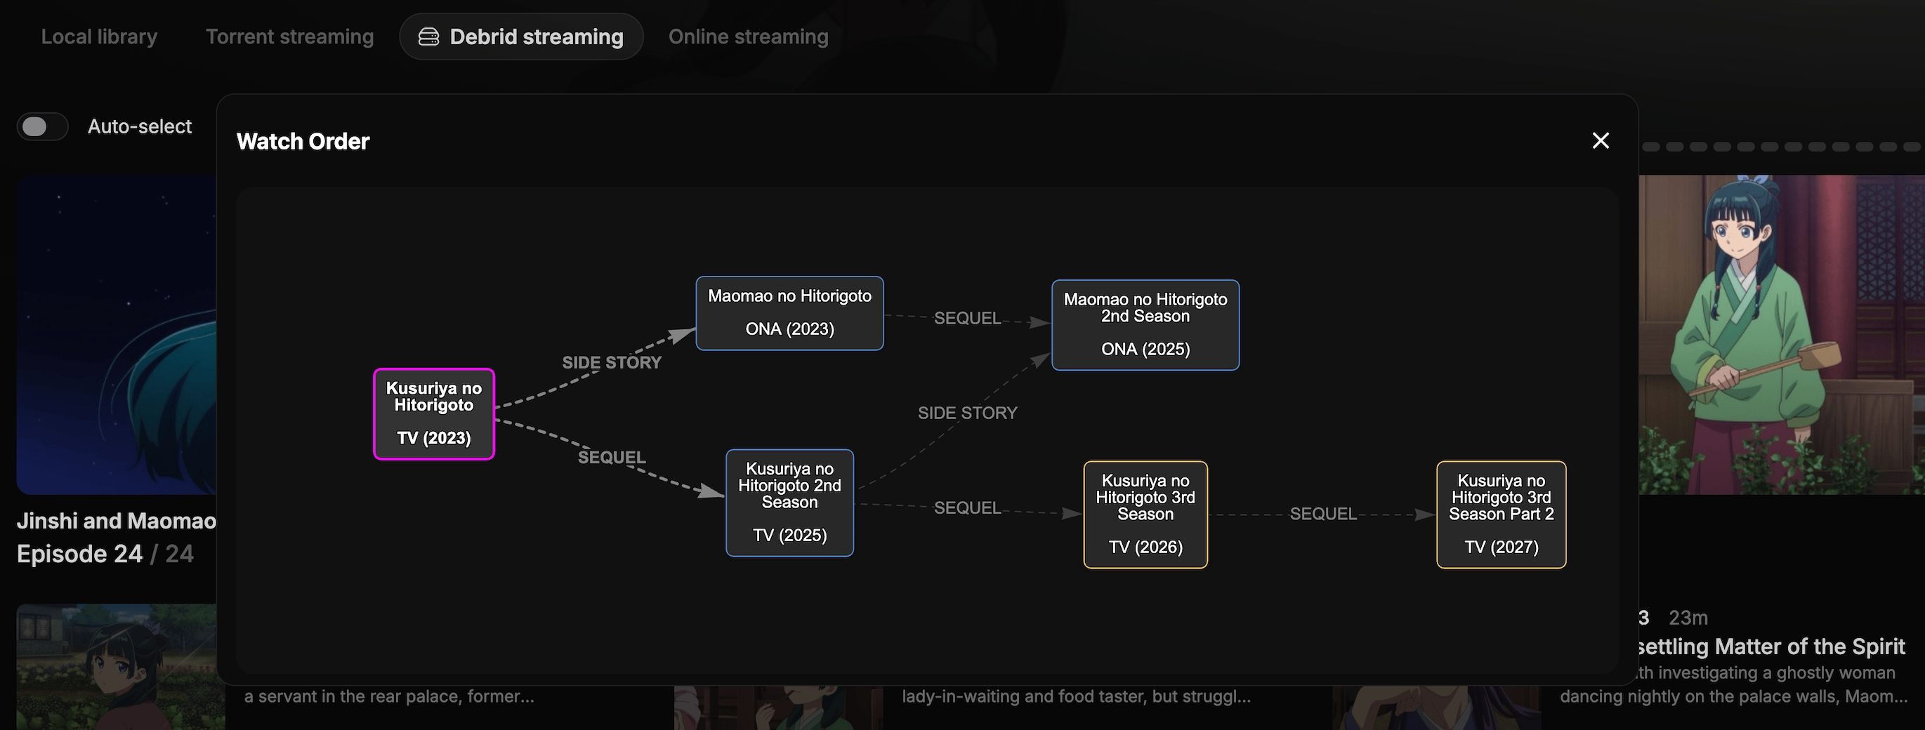Toggle the Auto-select switch
The image size is (1925, 730).
(x=43, y=126)
